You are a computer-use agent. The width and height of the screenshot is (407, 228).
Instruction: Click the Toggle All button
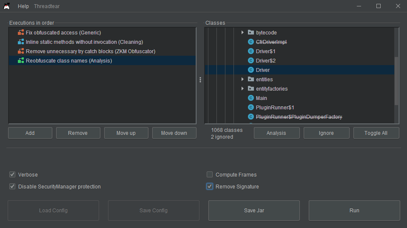pos(376,133)
